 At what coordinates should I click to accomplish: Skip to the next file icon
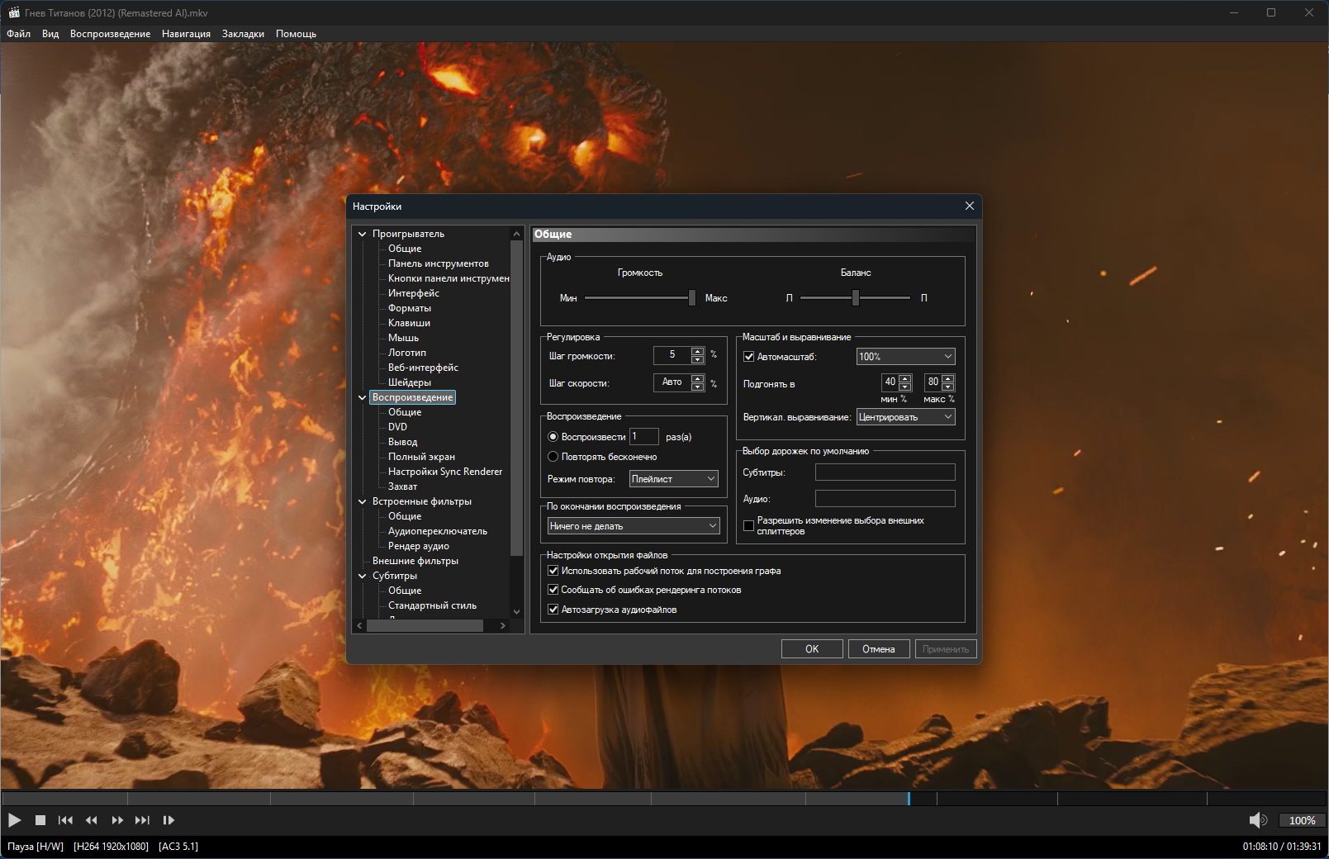(142, 820)
